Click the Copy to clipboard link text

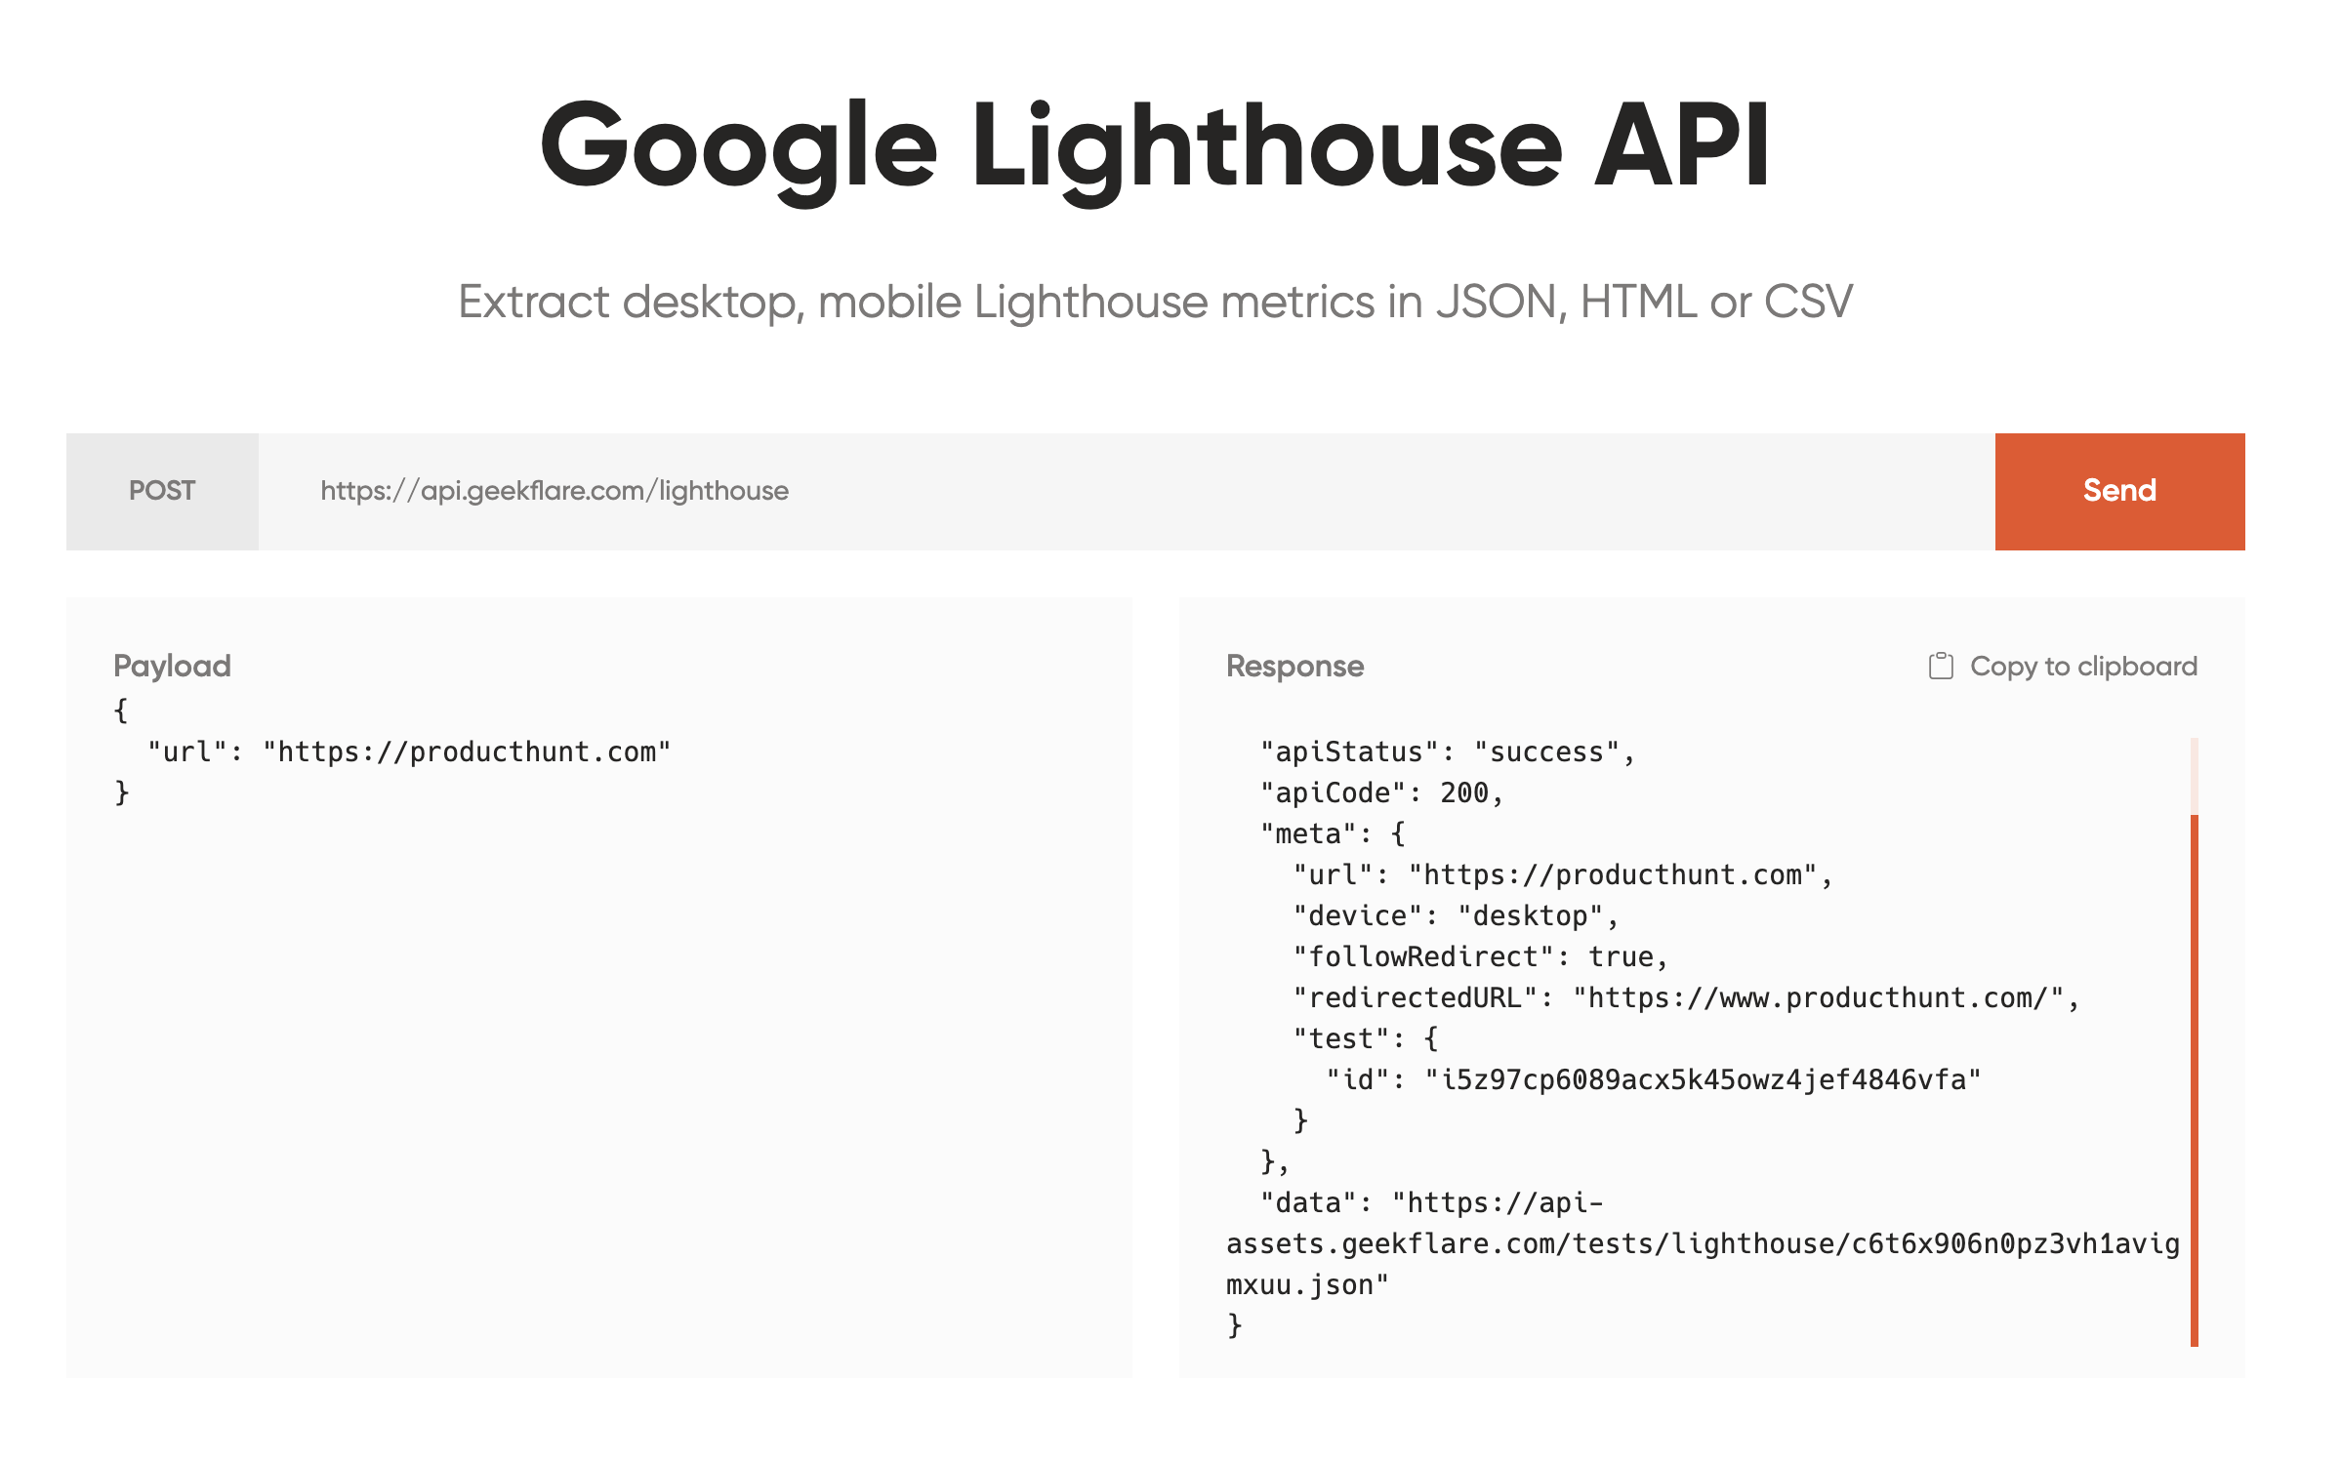coord(2083,666)
